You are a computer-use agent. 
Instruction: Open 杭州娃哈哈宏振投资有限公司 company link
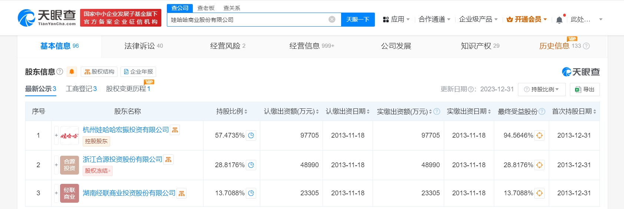click(126, 130)
